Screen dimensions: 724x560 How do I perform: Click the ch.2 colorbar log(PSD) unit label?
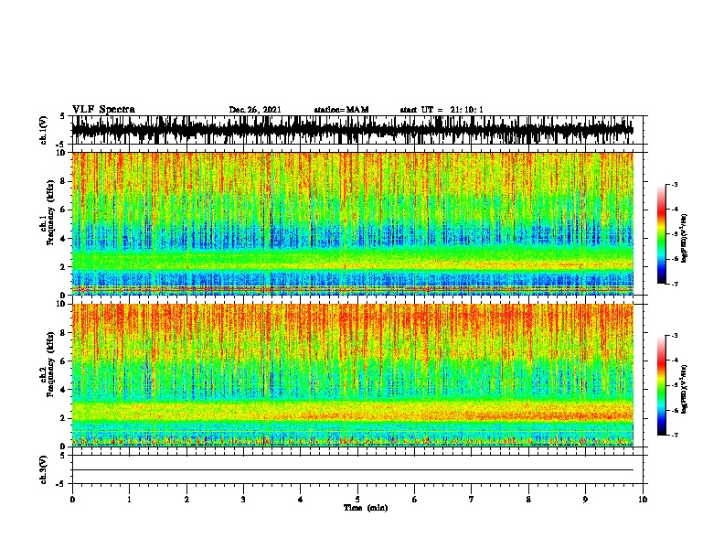point(686,389)
